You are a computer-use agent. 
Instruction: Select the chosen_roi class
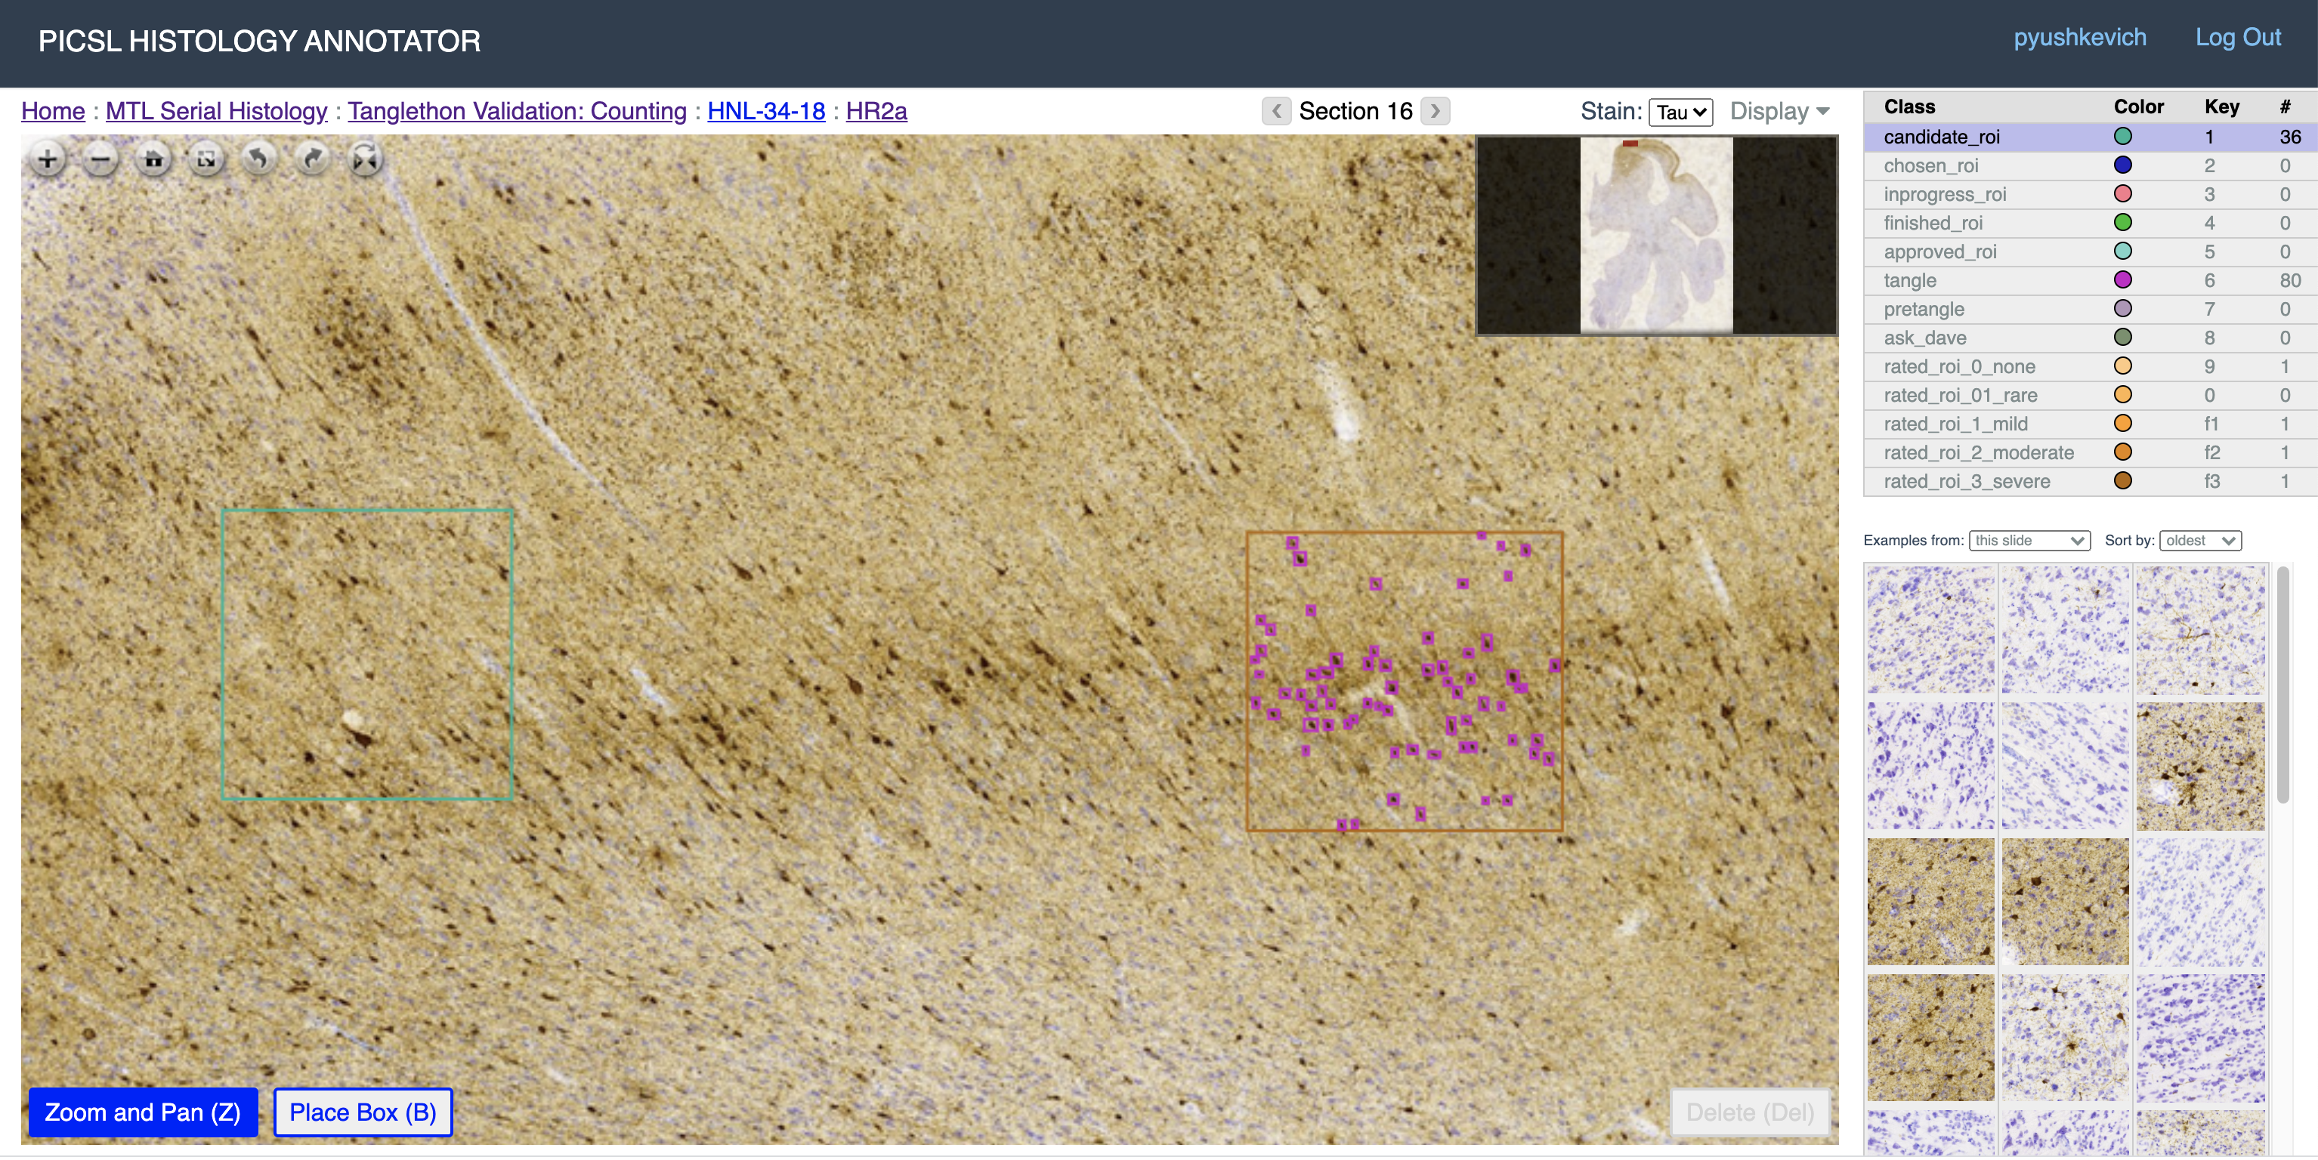pyautogui.click(x=2091, y=165)
